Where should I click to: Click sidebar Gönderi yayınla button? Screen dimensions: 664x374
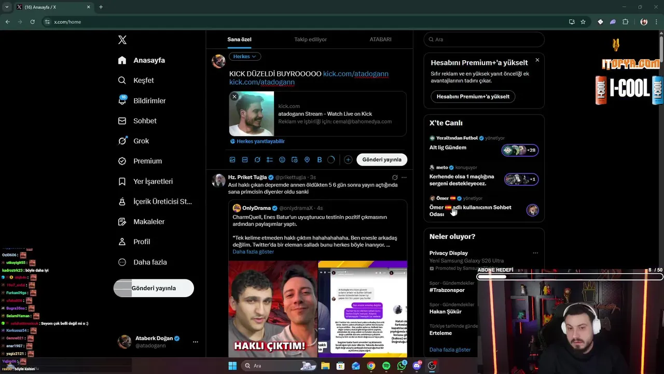tap(154, 288)
